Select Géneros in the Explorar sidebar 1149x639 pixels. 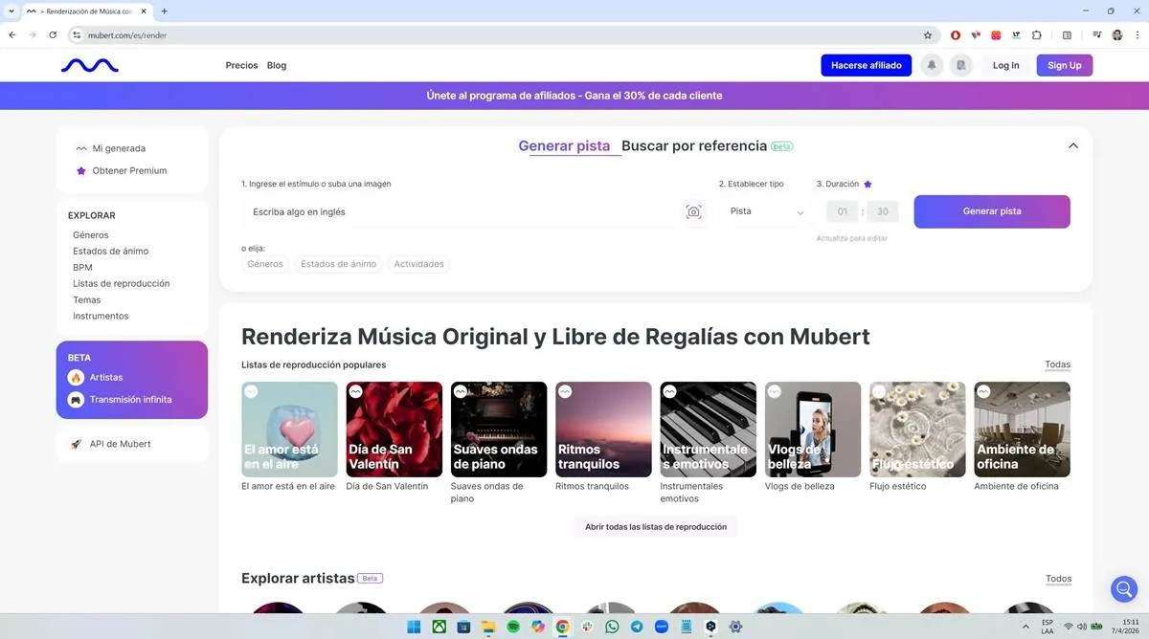click(x=91, y=235)
